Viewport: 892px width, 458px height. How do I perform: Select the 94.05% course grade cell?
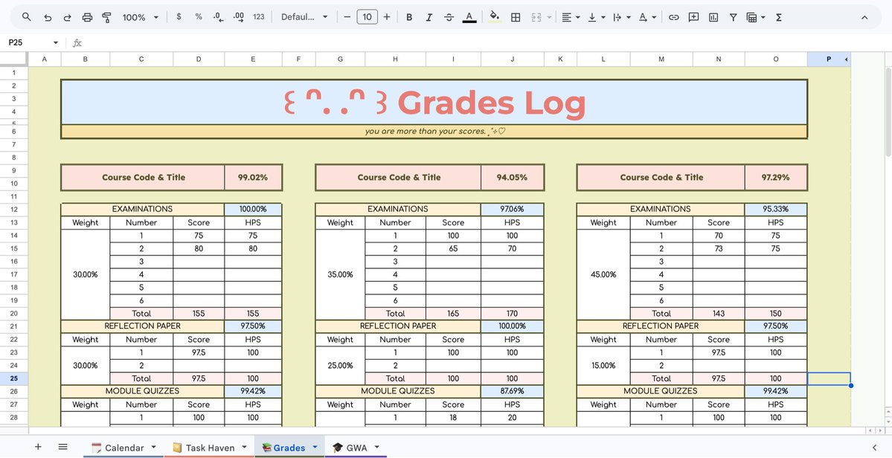tap(512, 177)
